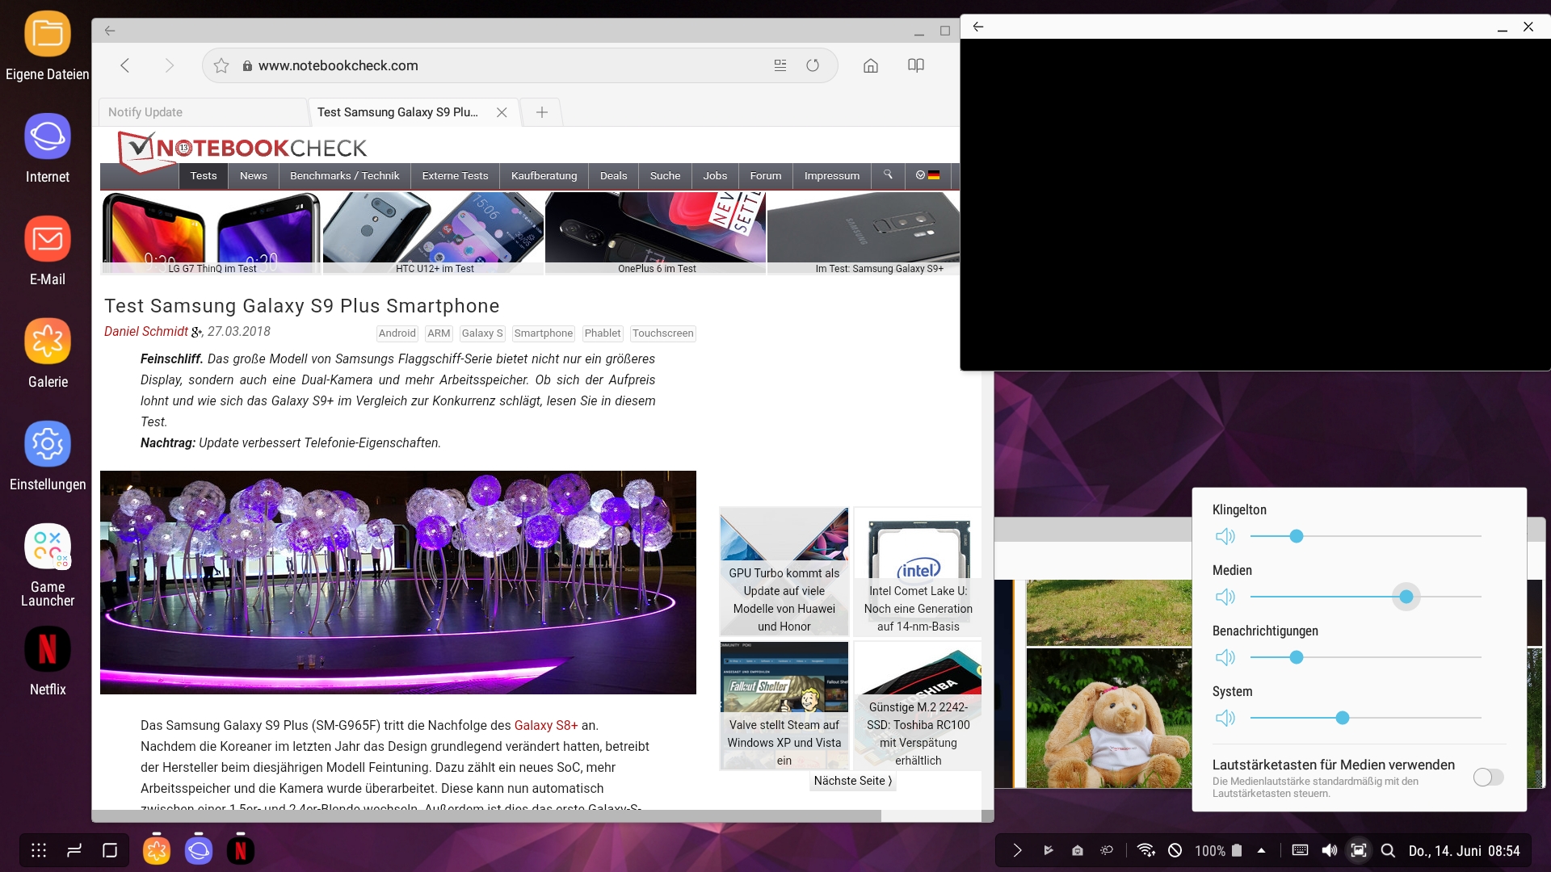Click the Deals navigation item

[613, 175]
